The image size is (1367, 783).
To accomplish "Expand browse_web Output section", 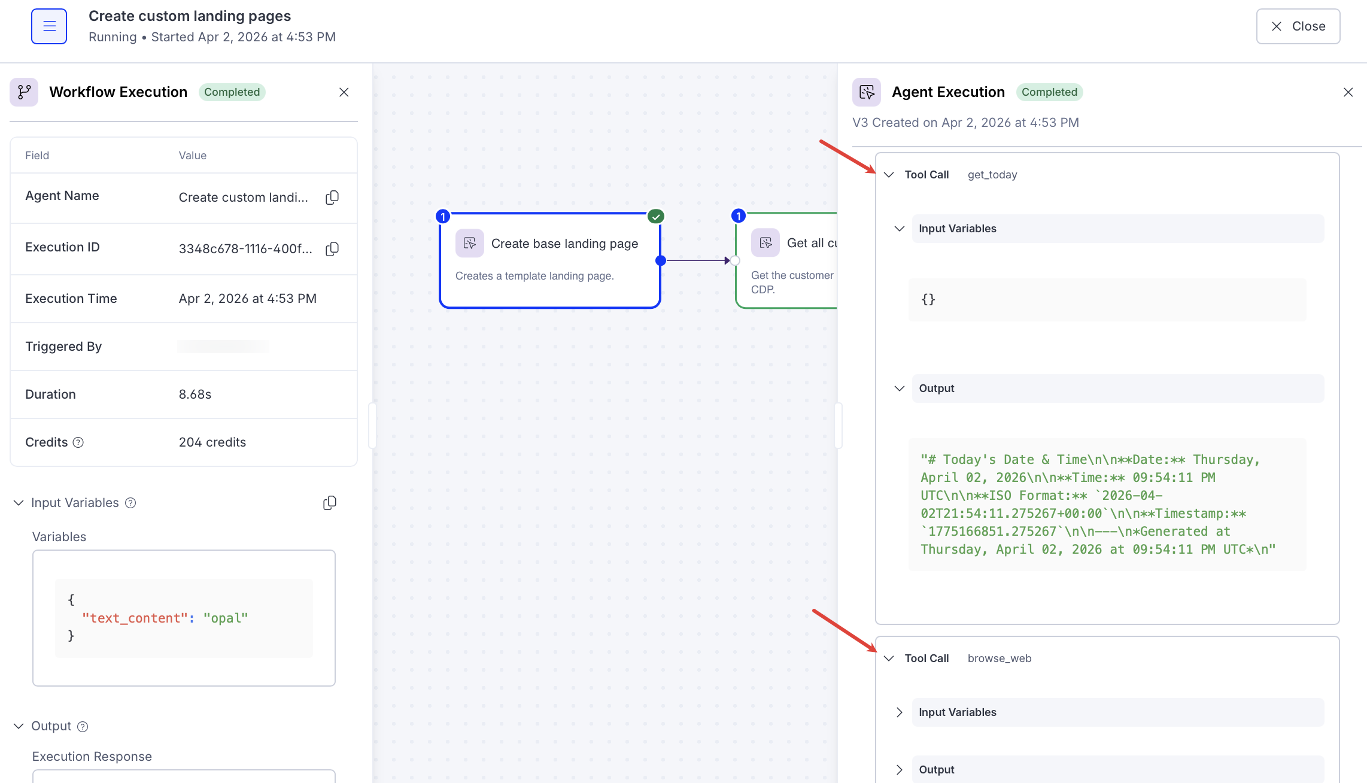I will pyautogui.click(x=898, y=770).
